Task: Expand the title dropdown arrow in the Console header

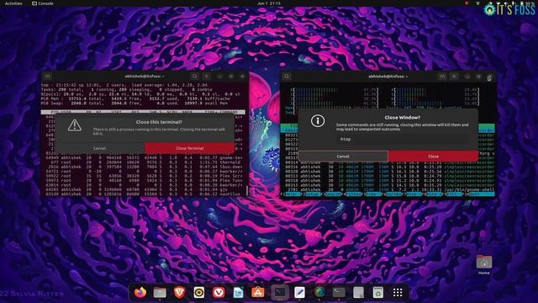Action: click(x=407, y=77)
